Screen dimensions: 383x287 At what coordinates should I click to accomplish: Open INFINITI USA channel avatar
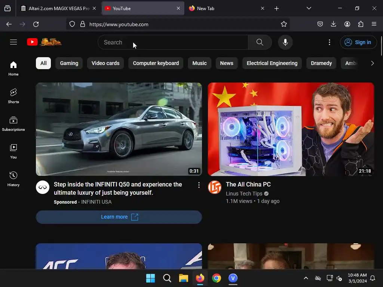click(x=43, y=187)
